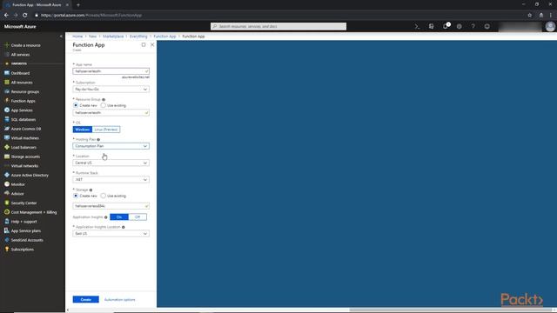Open Virtual networks in sidebar
The width and height of the screenshot is (557, 313).
21,166
